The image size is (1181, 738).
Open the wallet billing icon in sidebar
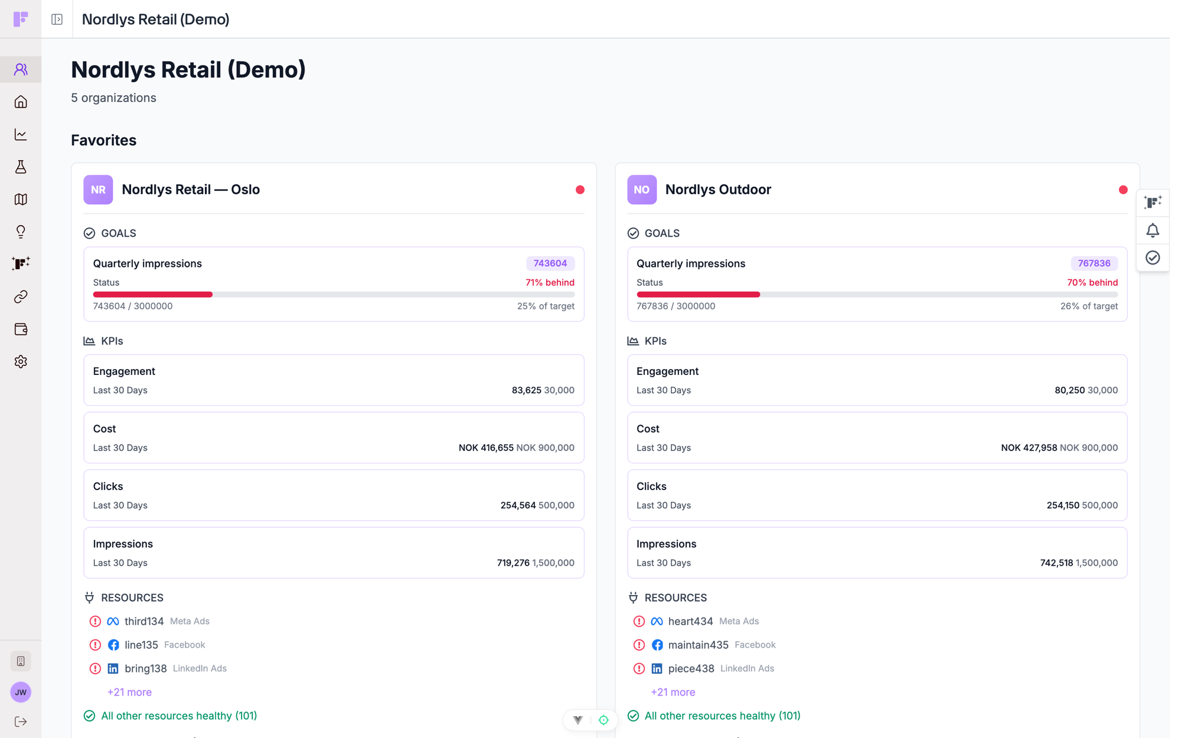coord(21,329)
